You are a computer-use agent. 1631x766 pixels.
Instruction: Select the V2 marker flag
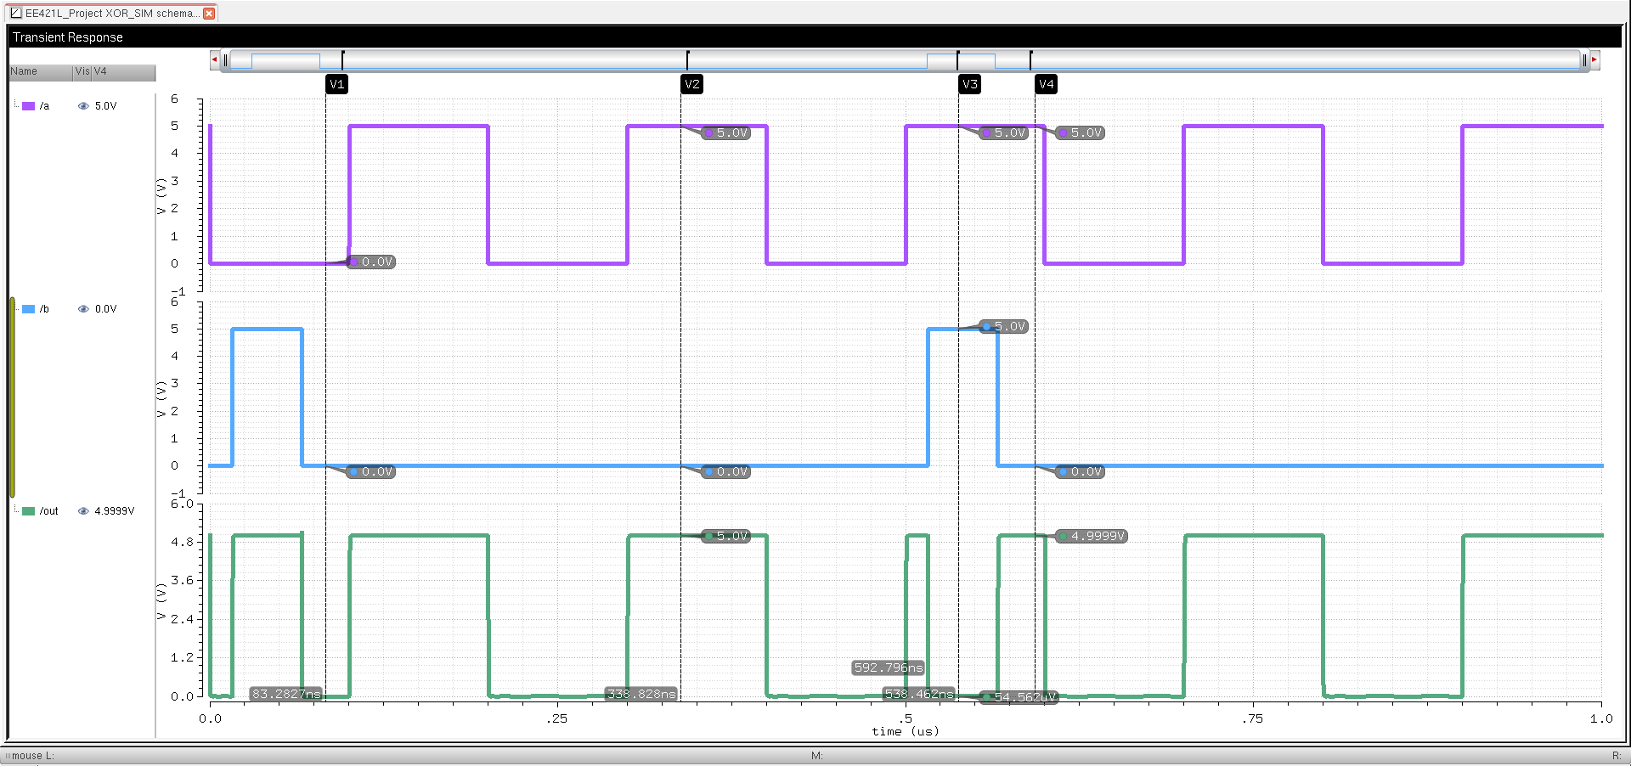point(691,84)
